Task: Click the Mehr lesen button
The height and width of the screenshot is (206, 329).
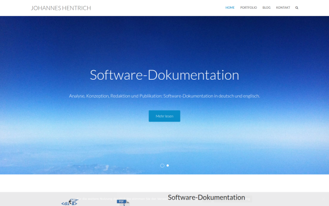Action: [164, 116]
